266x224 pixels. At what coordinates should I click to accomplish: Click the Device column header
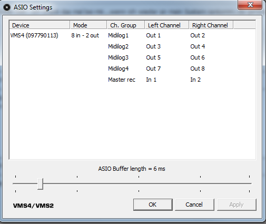pyautogui.click(x=40, y=25)
